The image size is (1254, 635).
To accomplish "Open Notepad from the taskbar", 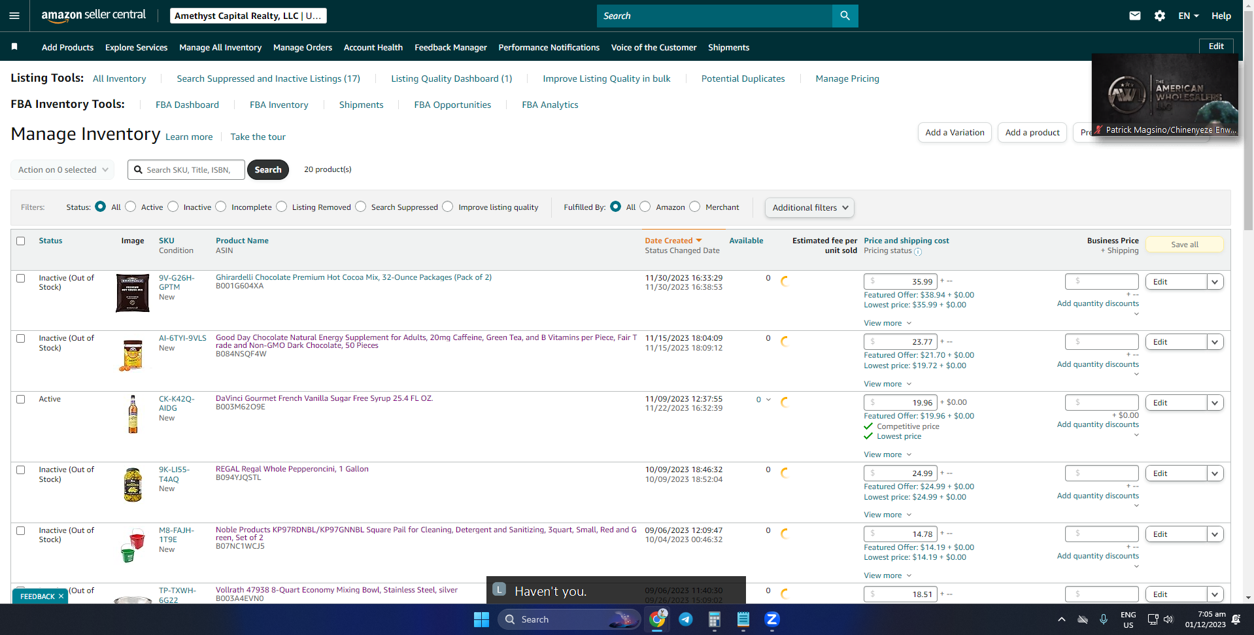I will [743, 619].
